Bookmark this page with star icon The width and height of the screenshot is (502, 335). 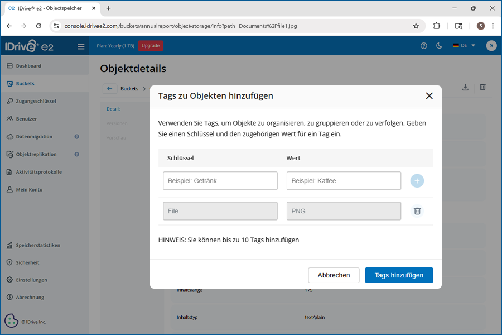416,26
